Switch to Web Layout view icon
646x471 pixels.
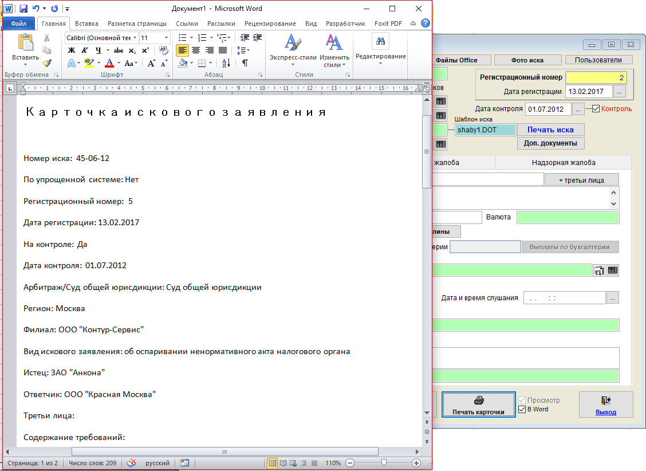pos(293,463)
